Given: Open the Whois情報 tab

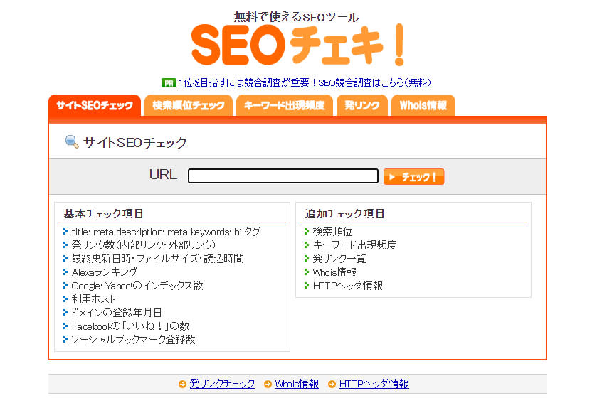Looking at the screenshot, I should pos(423,105).
